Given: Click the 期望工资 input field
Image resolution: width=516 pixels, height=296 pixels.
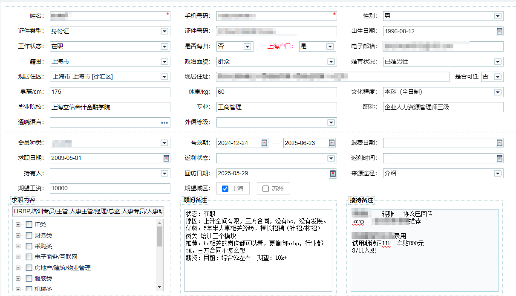Looking at the screenshot, I should click(x=110, y=189).
